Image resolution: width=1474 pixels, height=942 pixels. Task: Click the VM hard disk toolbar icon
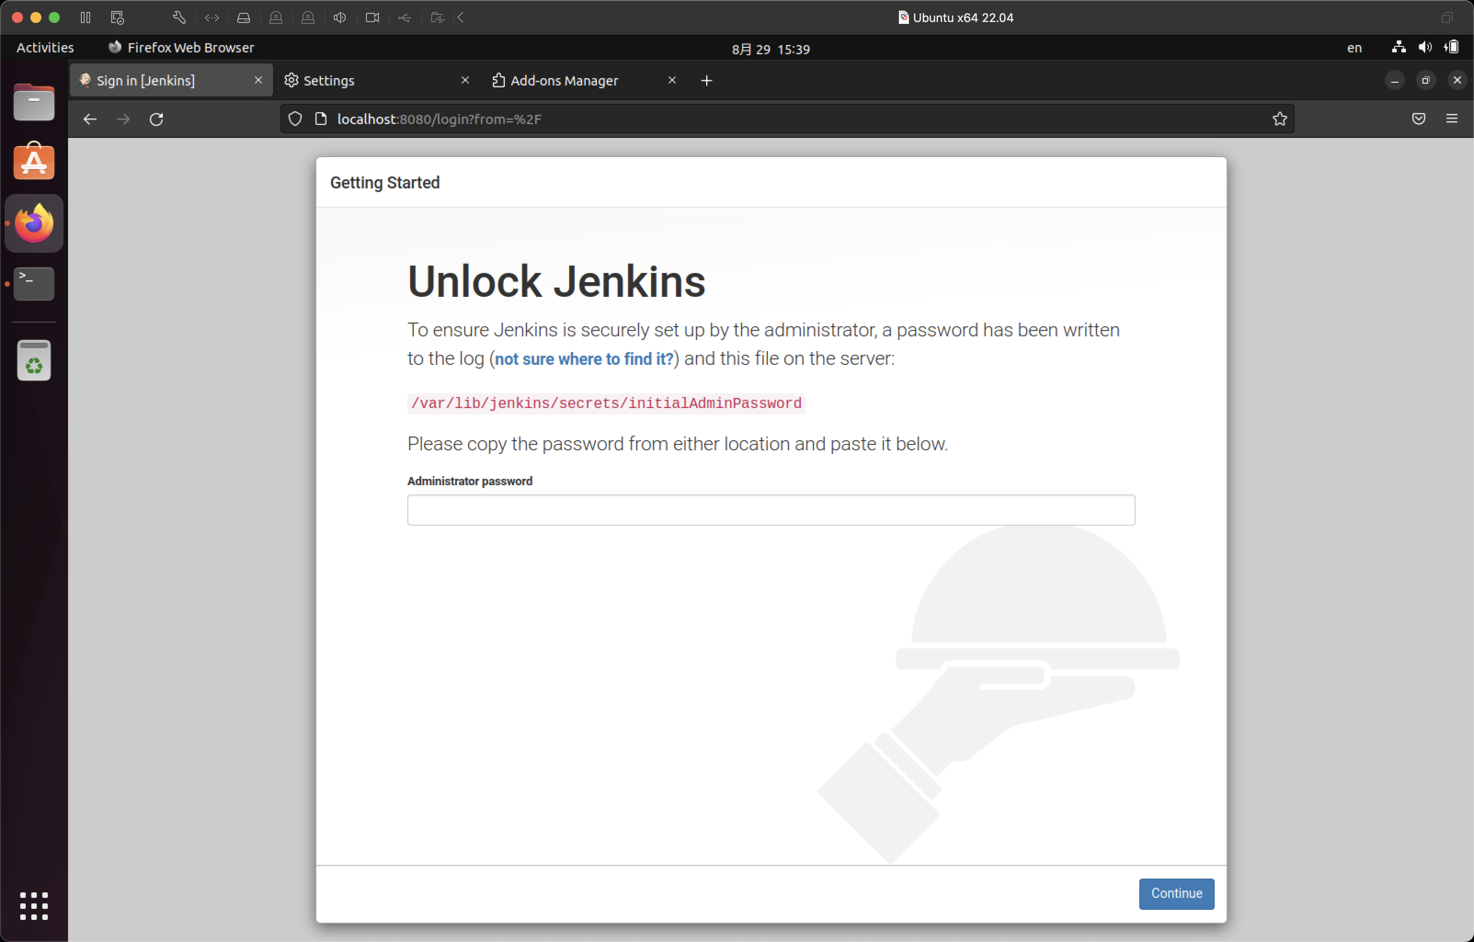(244, 18)
